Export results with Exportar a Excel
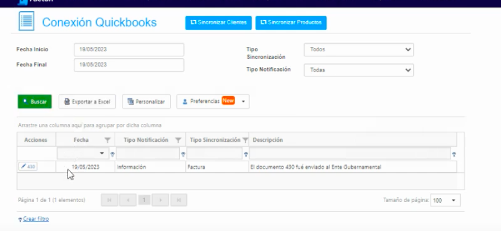This screenshot has height=231, width=501. pos(87,102)
